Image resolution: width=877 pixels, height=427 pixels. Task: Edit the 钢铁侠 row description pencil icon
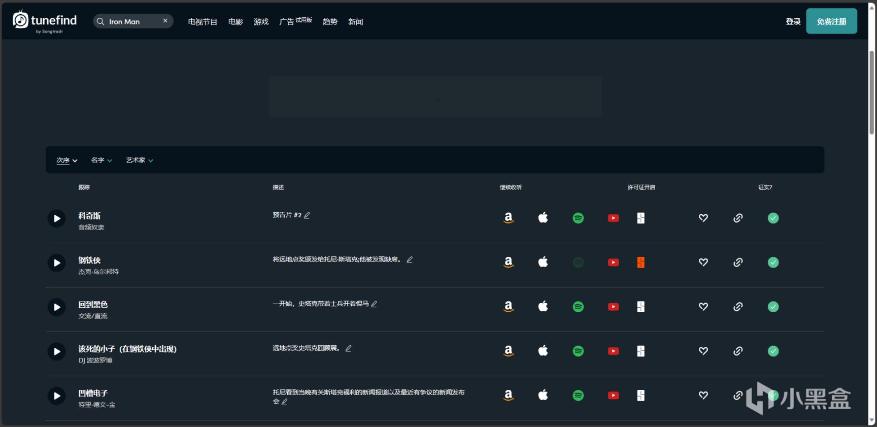tap(410, 259)
